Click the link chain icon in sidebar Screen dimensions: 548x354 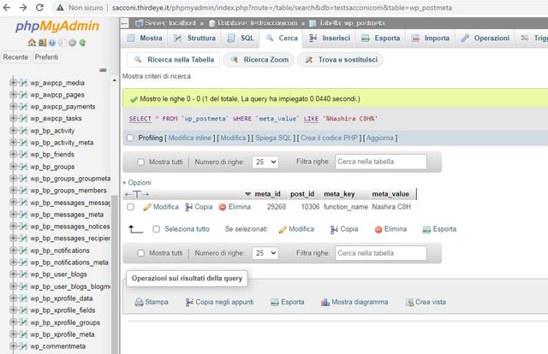pyautogui.click(x=103, y=70)
